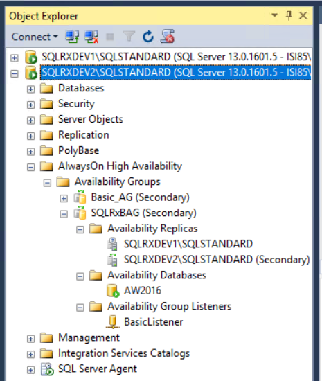Select the Integration Services Catalogs folder
This screenshot has height=381, width=322.
click(x=124, y=353)
